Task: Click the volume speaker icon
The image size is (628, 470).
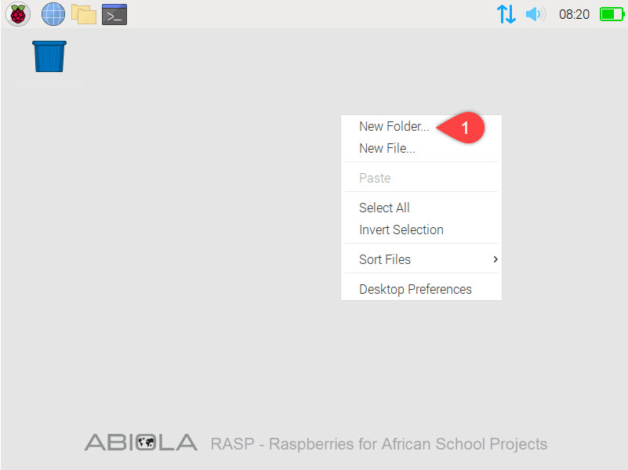Action: (535, 14)
